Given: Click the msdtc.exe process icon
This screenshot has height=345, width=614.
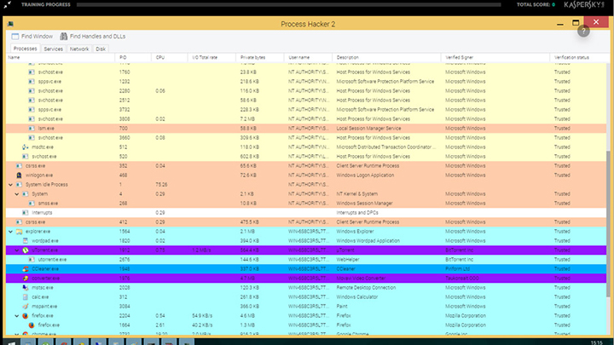Looking at the screenshot, I should coord(26,147).
